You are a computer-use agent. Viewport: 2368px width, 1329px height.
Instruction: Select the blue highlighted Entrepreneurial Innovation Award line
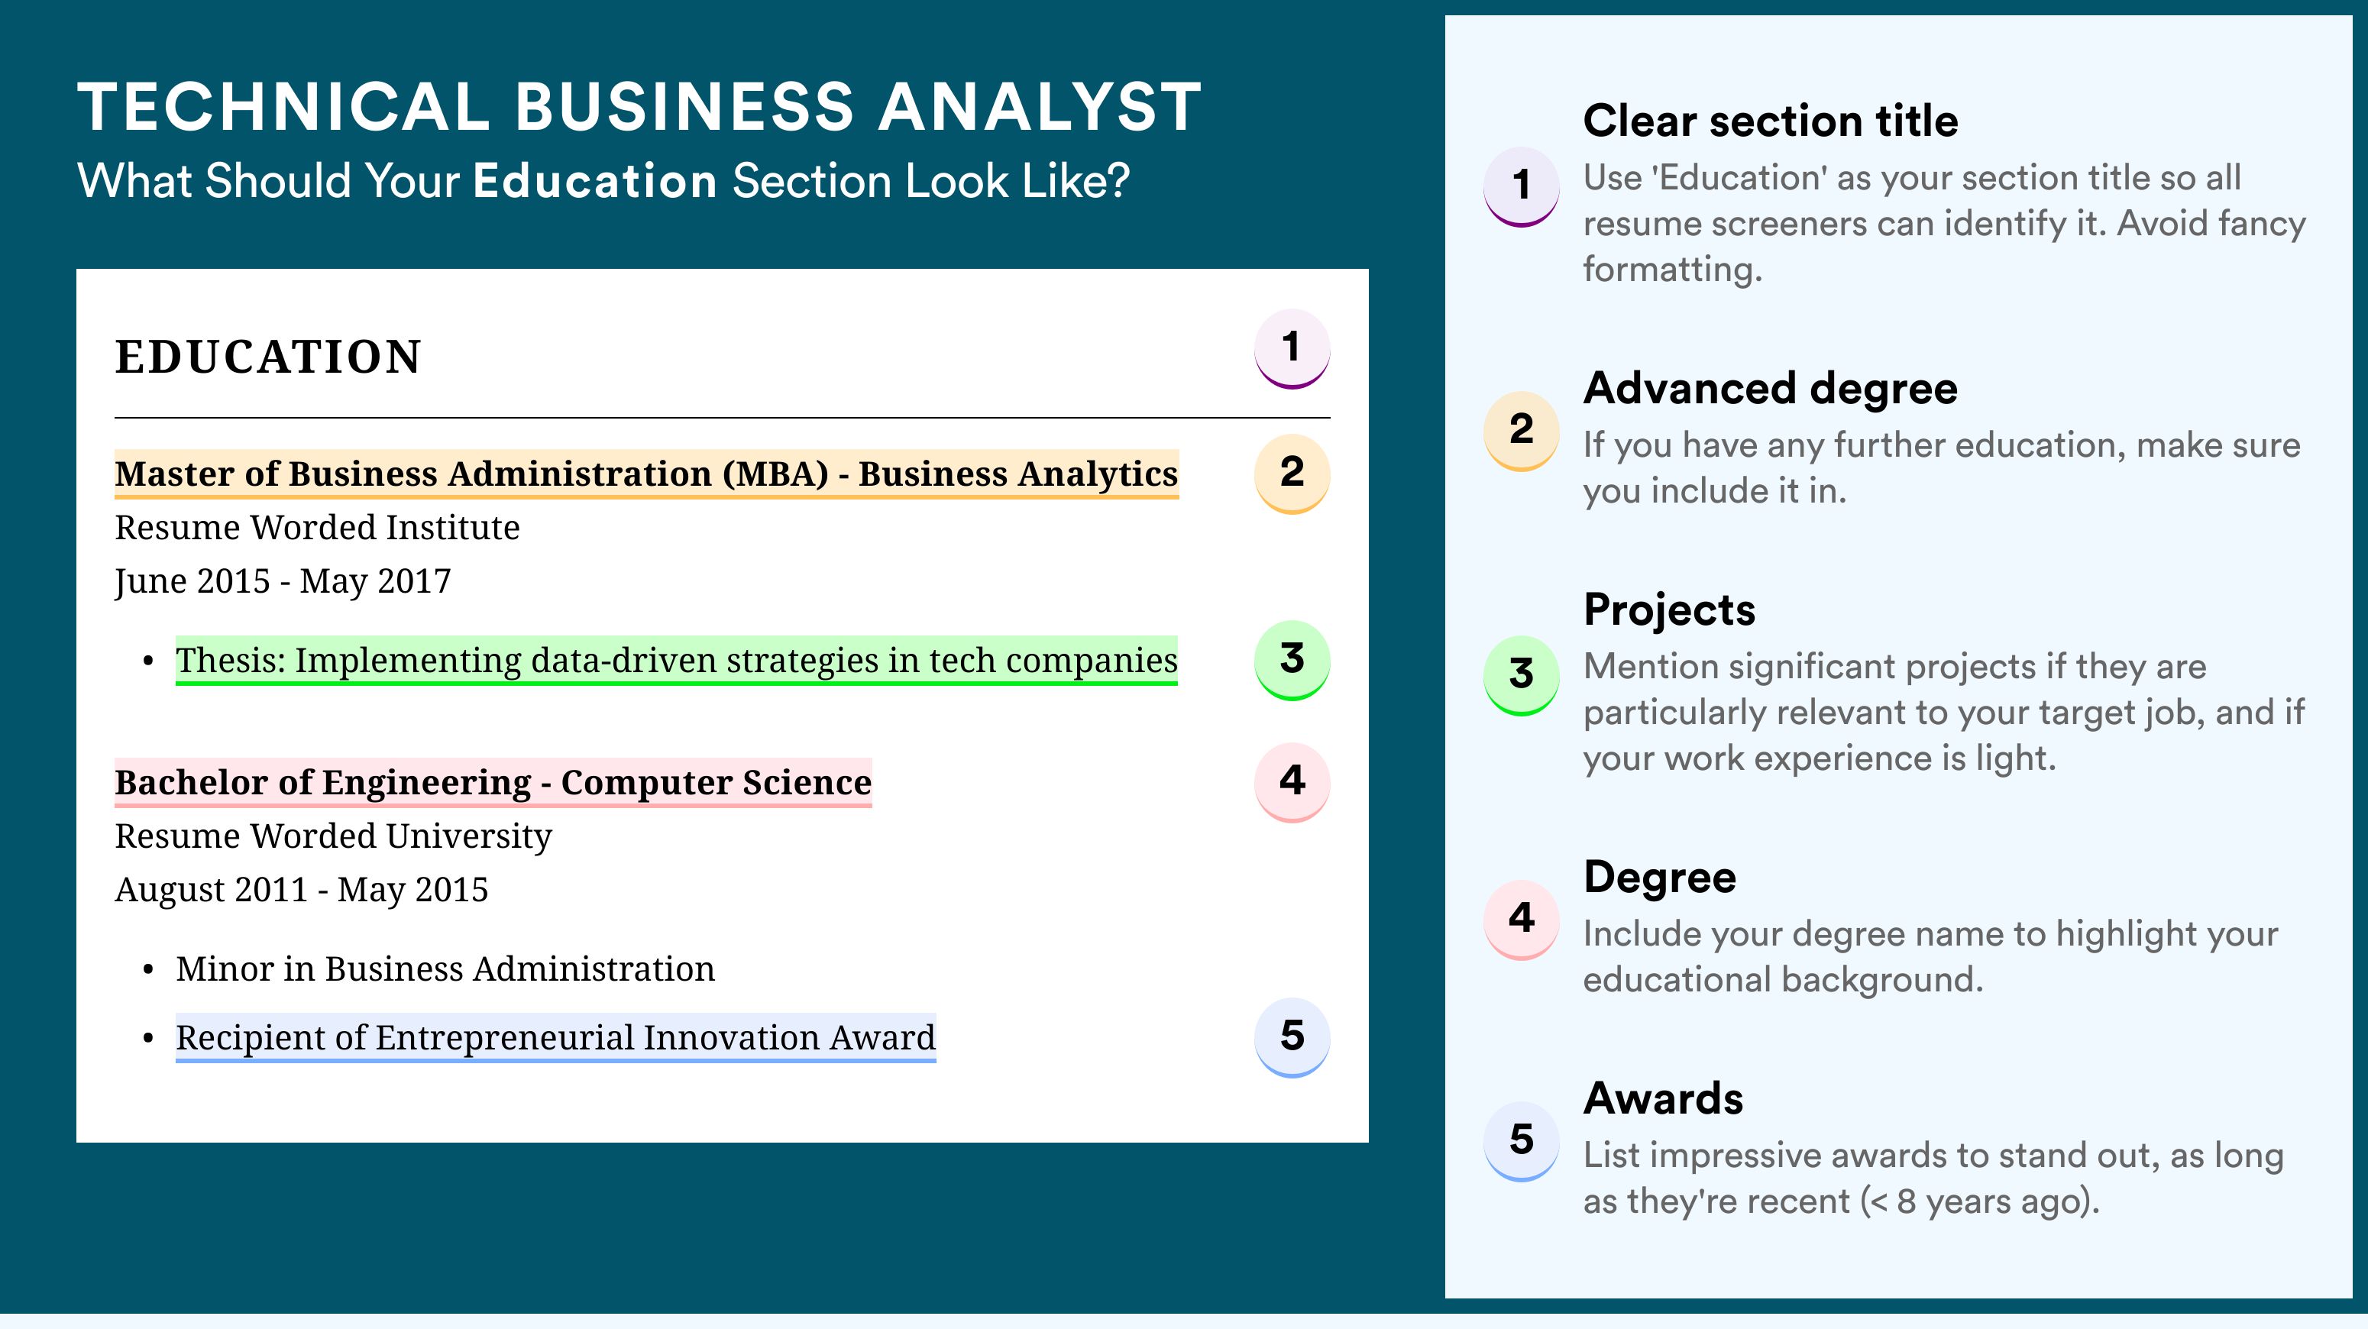555,1039
